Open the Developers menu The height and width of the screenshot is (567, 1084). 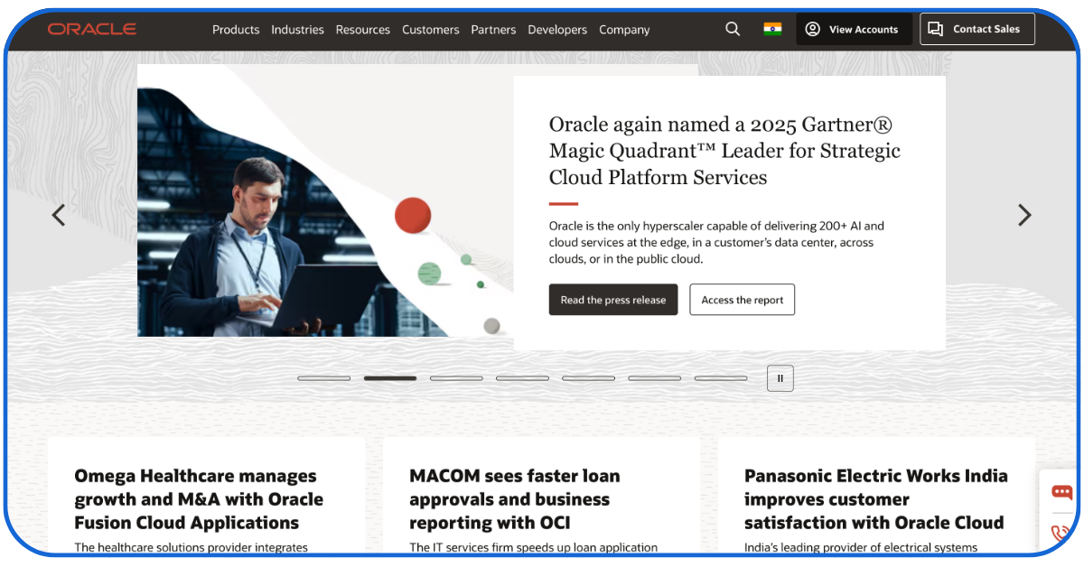(x=557, y=30)
